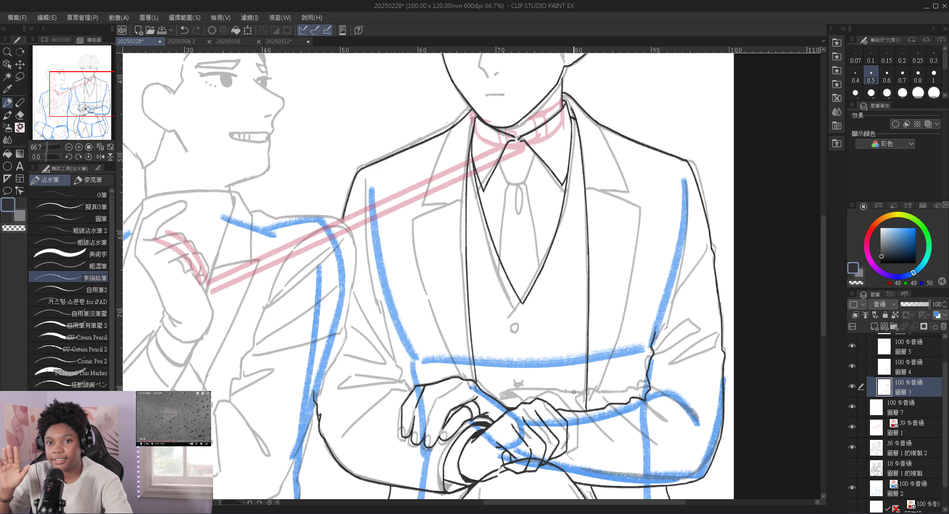Hide the 圖層 2 layer
The image size is (949, 514).
[x=852, y=488]
